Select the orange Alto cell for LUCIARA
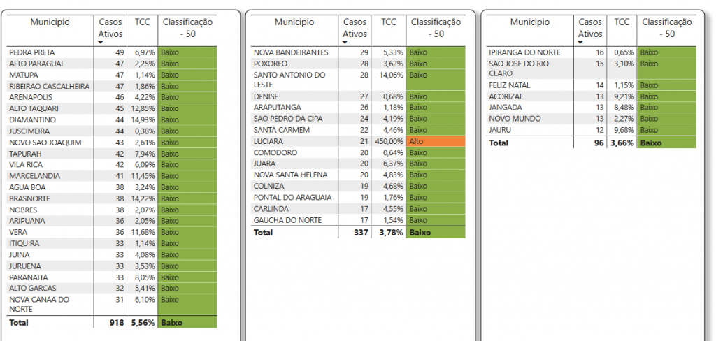The height and width of the screenshot is (341, 716). point(436,141)
